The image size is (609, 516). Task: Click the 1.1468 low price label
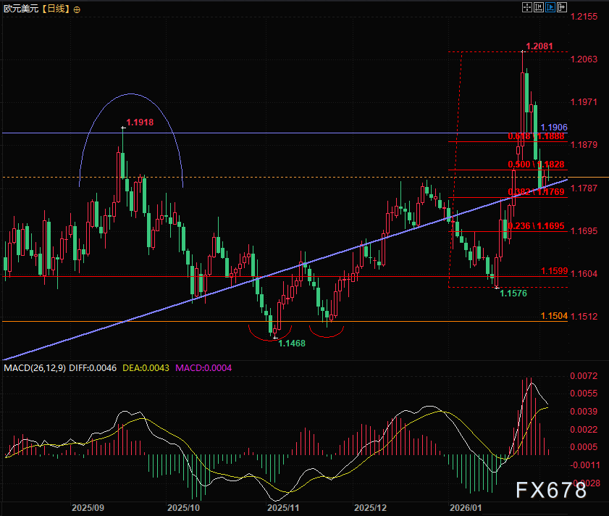click(292, 343)
